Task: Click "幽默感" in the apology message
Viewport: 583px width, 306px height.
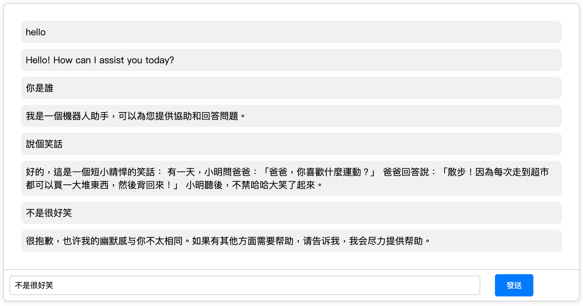Action: point(113,241)
